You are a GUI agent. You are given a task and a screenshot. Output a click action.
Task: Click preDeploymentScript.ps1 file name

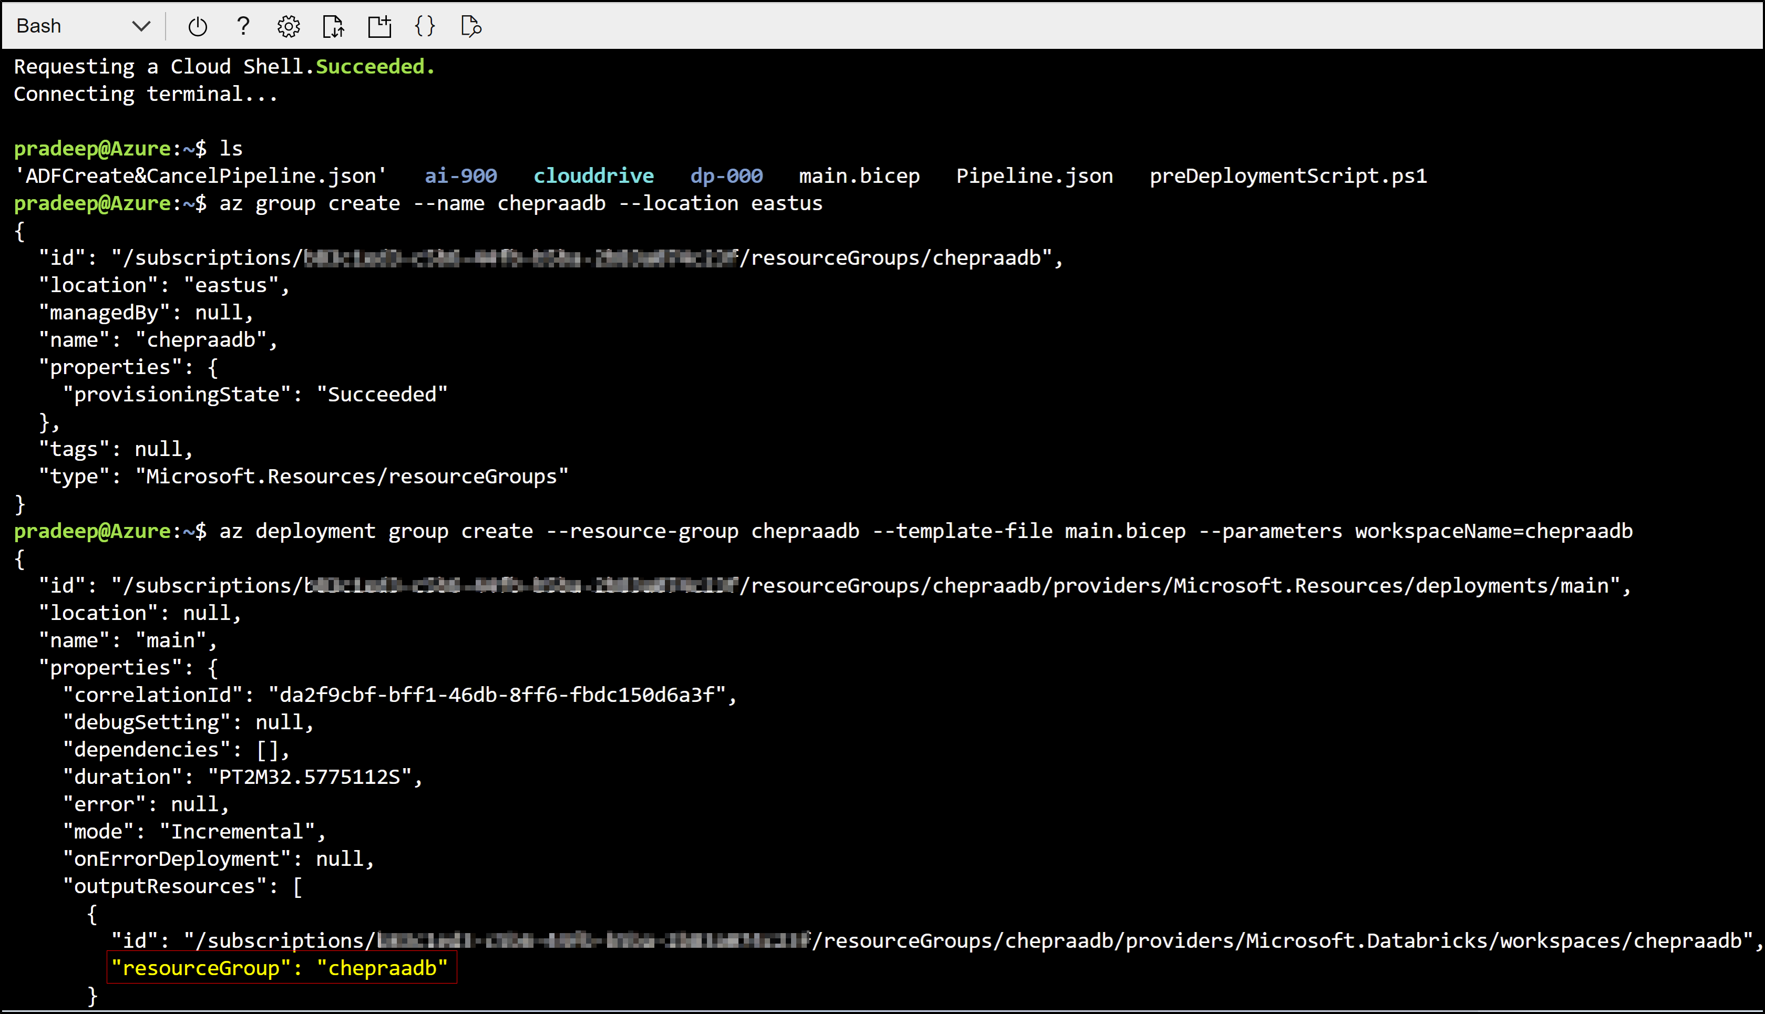pos(1288,175)
